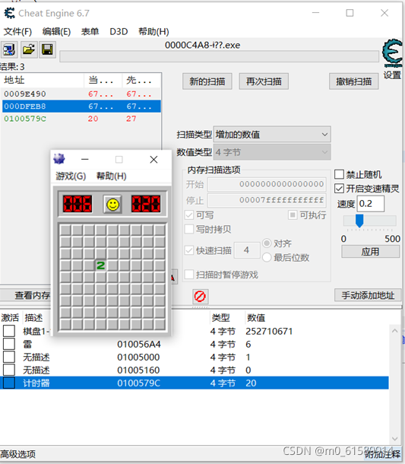Toggle the 禁止随机 checkbox
This screenshot has height=464, width=405.
(340, 175)
